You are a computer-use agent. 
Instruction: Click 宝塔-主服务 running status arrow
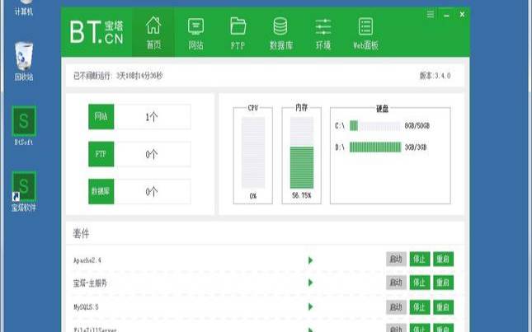(310, 283)
